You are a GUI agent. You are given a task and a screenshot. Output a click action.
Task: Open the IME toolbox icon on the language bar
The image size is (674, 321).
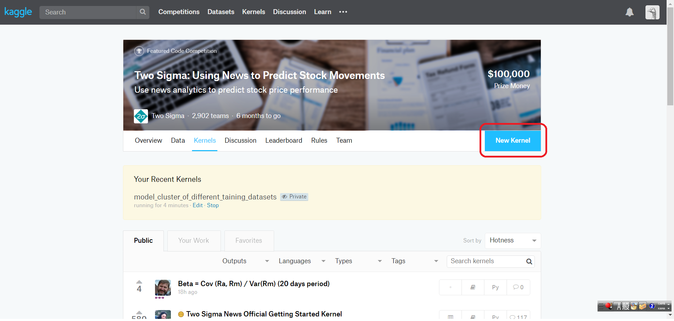coord(643,306)
